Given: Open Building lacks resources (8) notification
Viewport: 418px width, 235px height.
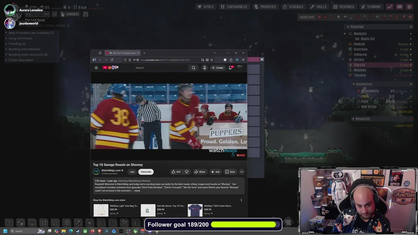Looking at the screenshot, I should pos(28,55).
